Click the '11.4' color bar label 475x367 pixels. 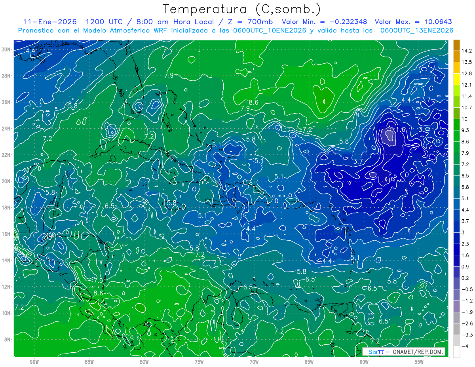pos(467,96)
